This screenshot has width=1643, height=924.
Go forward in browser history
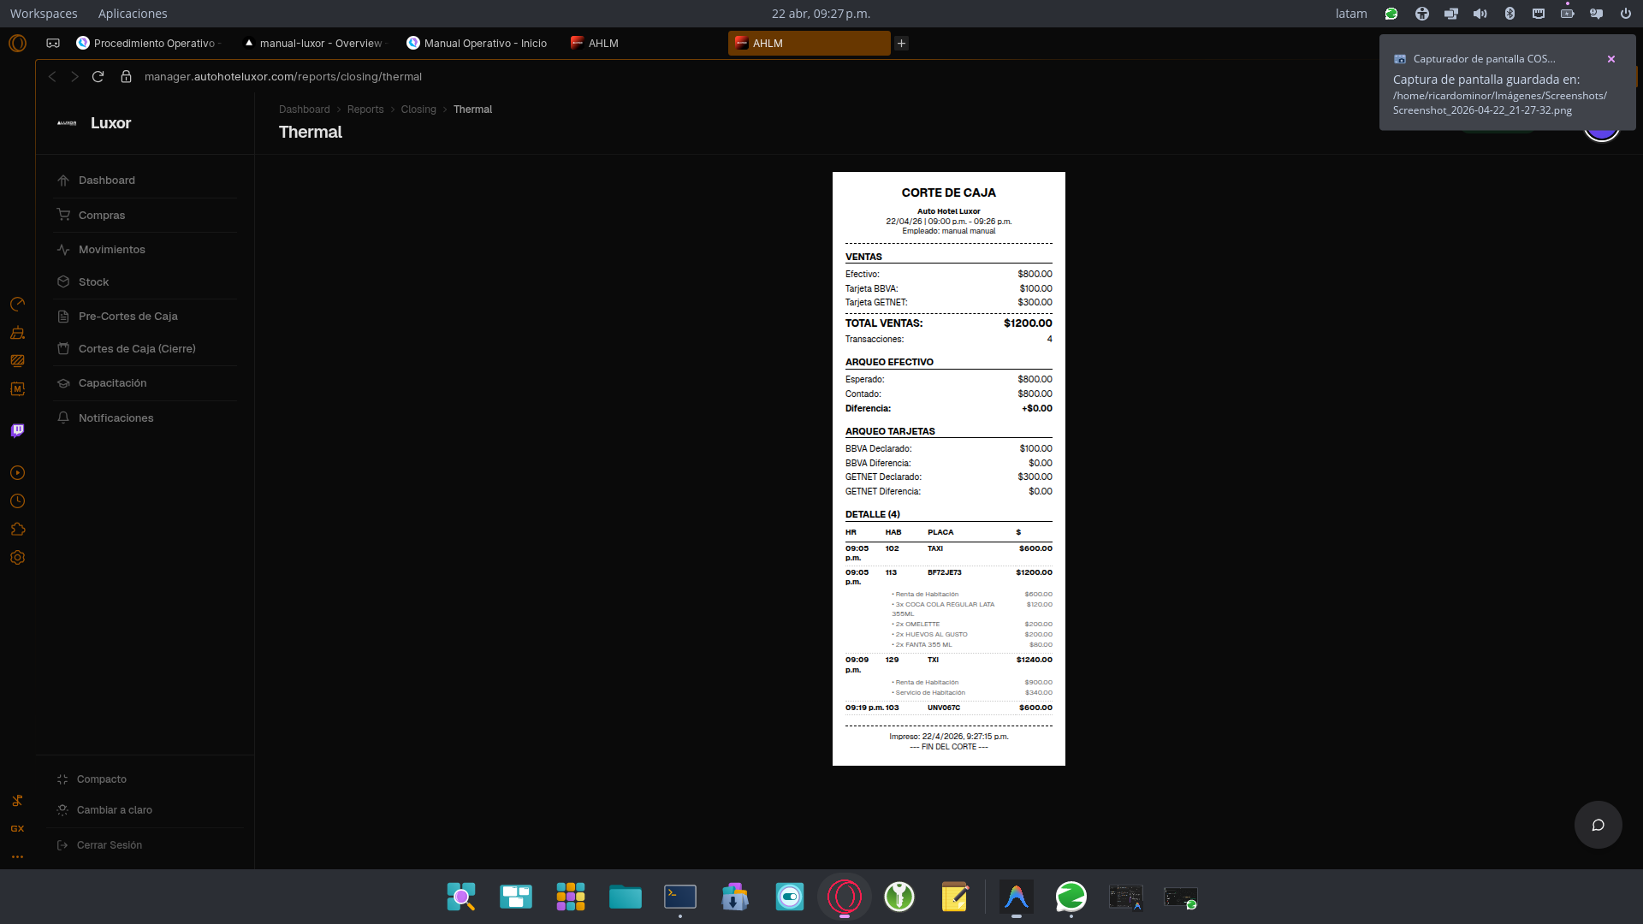tap(74, 77)
